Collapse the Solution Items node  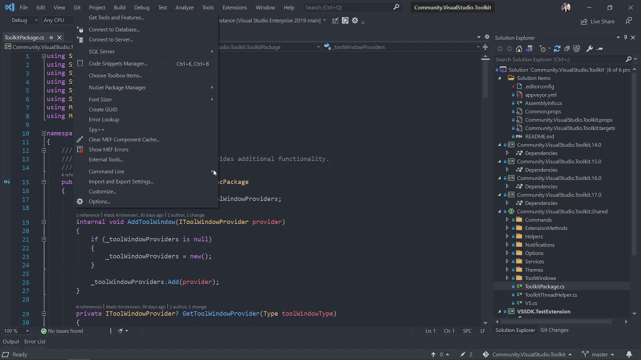[499, 78]
